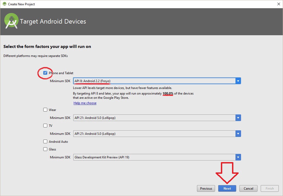This screenshot has height=196, width=283.
Task: Click the Glass Development Kit Preview field
Action: 154,157
